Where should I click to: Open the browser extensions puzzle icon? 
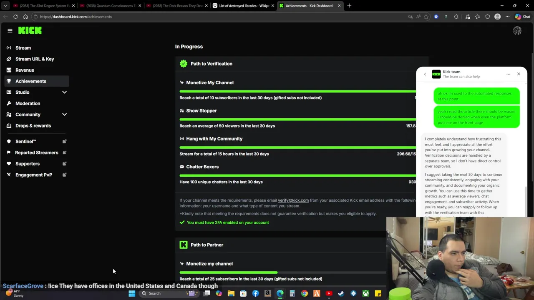click(x=456, y=17)
